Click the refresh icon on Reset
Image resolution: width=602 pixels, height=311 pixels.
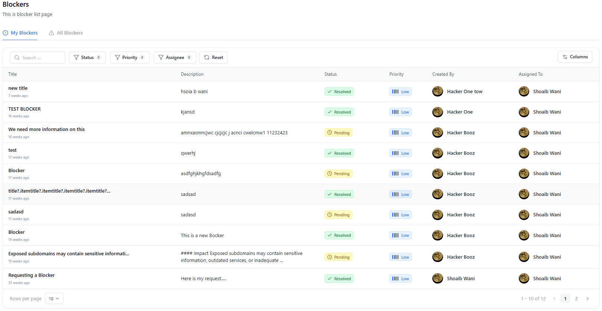(x=206, y=58)
